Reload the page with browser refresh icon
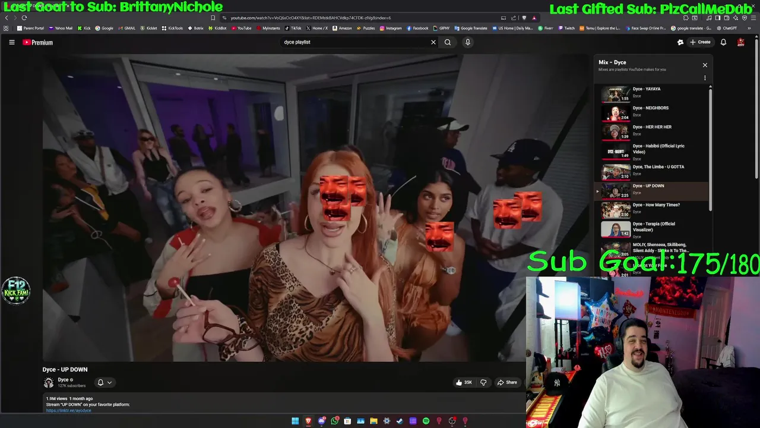This screenshot has width=760, height=428. click(x=24, y=18)
